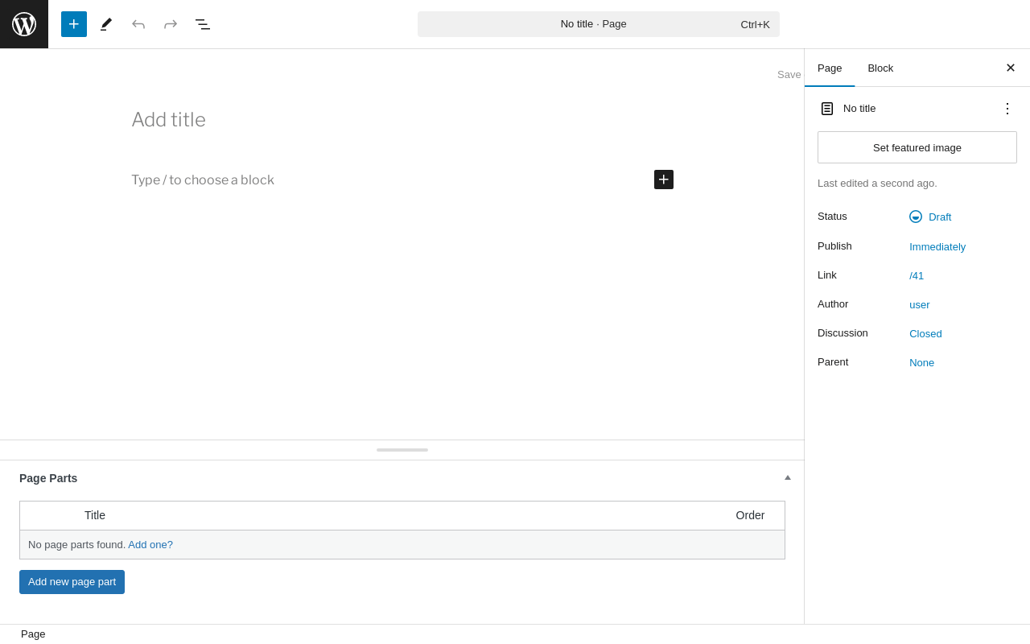This screenshot has width=1030, height=644.
Task: Open the command palette bar showing No title · Page
Action: click(x=599, y=24)
